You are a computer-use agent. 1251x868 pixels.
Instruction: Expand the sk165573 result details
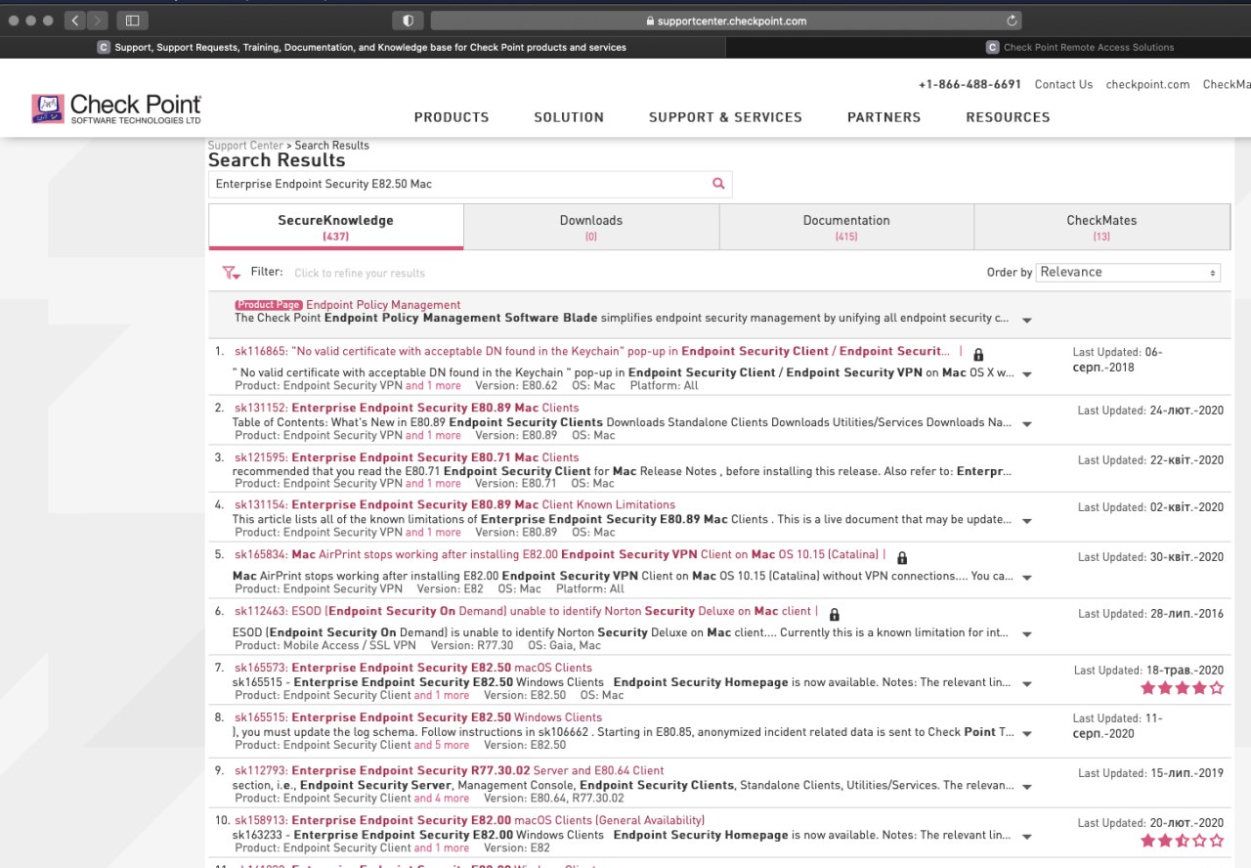pyautogui.click(x=1026, y=684)
